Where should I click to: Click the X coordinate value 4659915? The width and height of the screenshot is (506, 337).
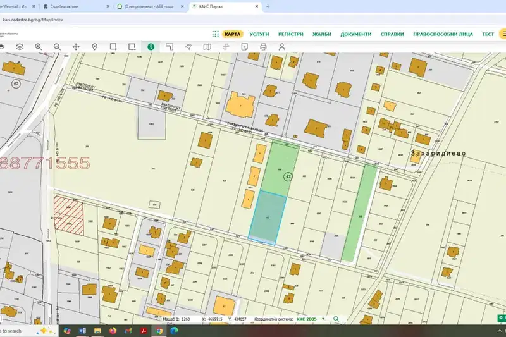[x=214, y=319]
